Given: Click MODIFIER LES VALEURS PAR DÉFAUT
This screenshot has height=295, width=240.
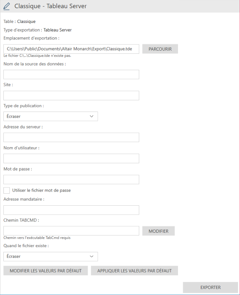Looking at the screenshot, I should coord(46,271).
